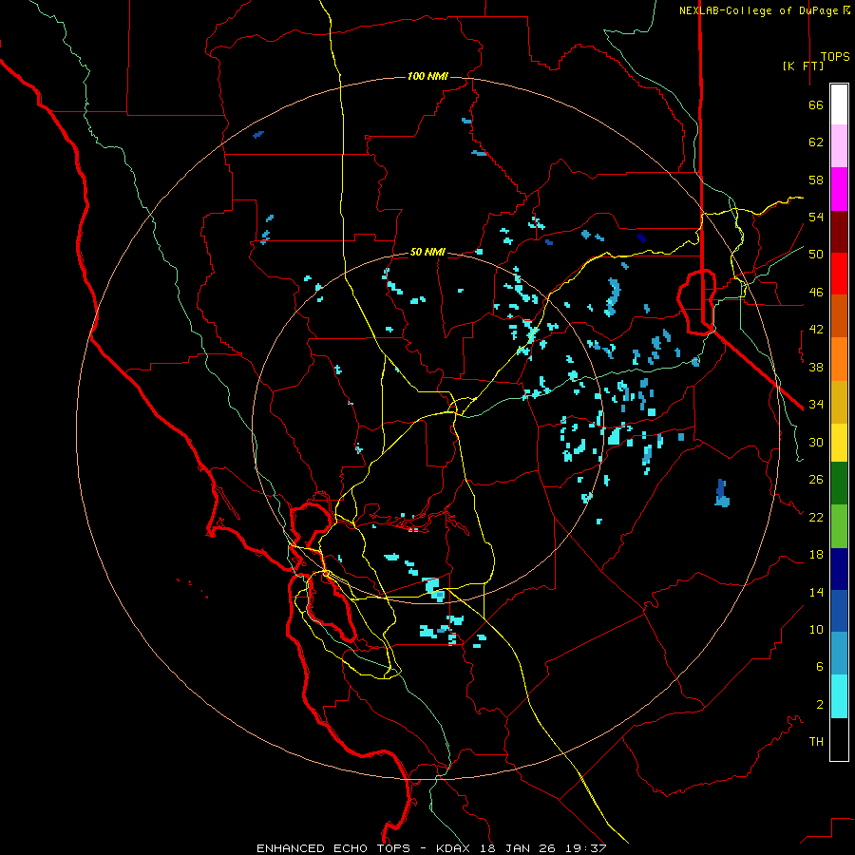Click the gold mustard legend swatch
This screenshot has width=855, height=855.
tap(839, 402)
